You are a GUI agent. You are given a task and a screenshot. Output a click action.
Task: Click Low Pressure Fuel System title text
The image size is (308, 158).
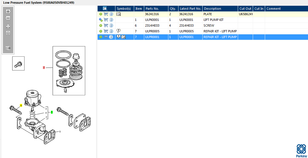pos(39,3)
